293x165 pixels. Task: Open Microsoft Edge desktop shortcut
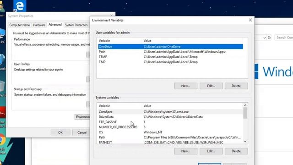click(20, 6)
